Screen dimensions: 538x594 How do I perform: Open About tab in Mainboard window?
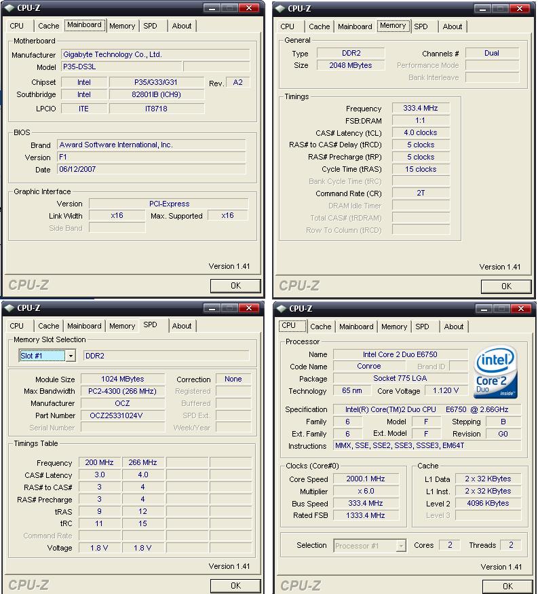click(x=182, y=26)
